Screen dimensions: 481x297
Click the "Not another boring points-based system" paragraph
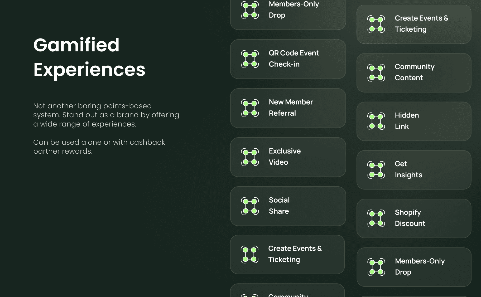point(106,115)
